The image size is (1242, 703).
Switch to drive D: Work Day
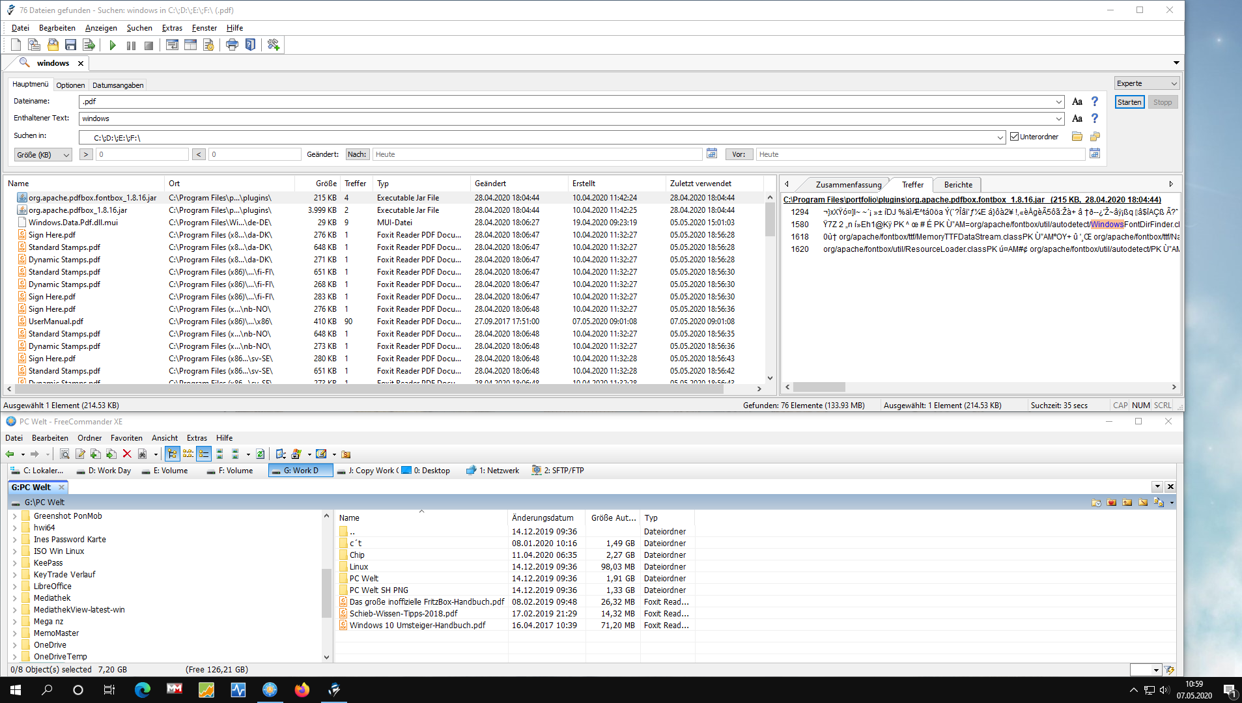[x=104, y=471]
